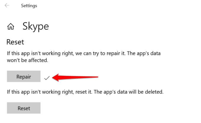Viewport: 201px width, 123px height.
Task: Click "The app's data" ending the first description line
Action: click(148, 54)
